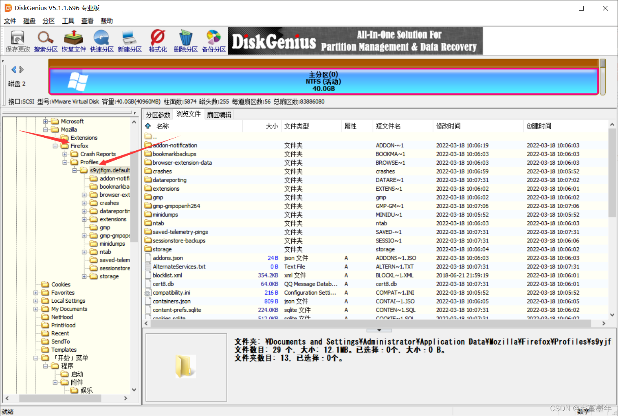The height and width of the screenshot is (416, 618).
Task: Expand the Microsoft tree node
Action: click(x=46, y=121)
